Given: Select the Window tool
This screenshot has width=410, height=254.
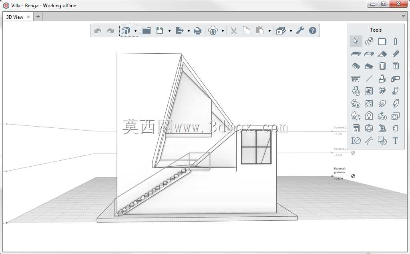Looking at the screenshot, I should pos(396,66).
